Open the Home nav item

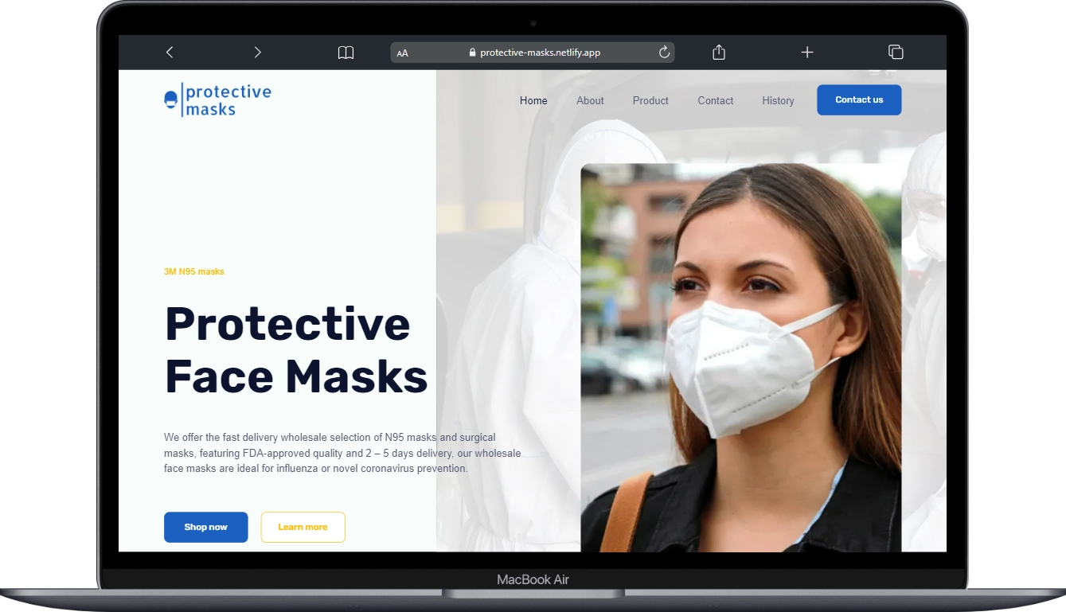click(533, 101)
